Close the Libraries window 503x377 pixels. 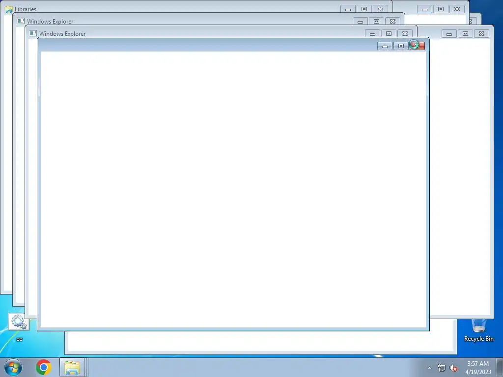point(380,9)
